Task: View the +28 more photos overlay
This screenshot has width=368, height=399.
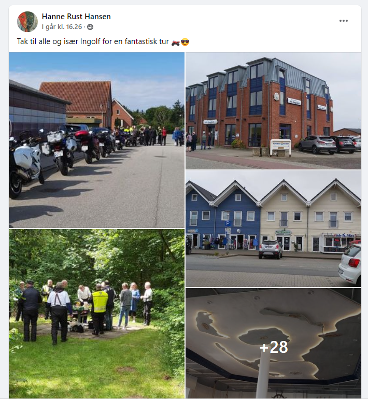Action: point(274,347)
